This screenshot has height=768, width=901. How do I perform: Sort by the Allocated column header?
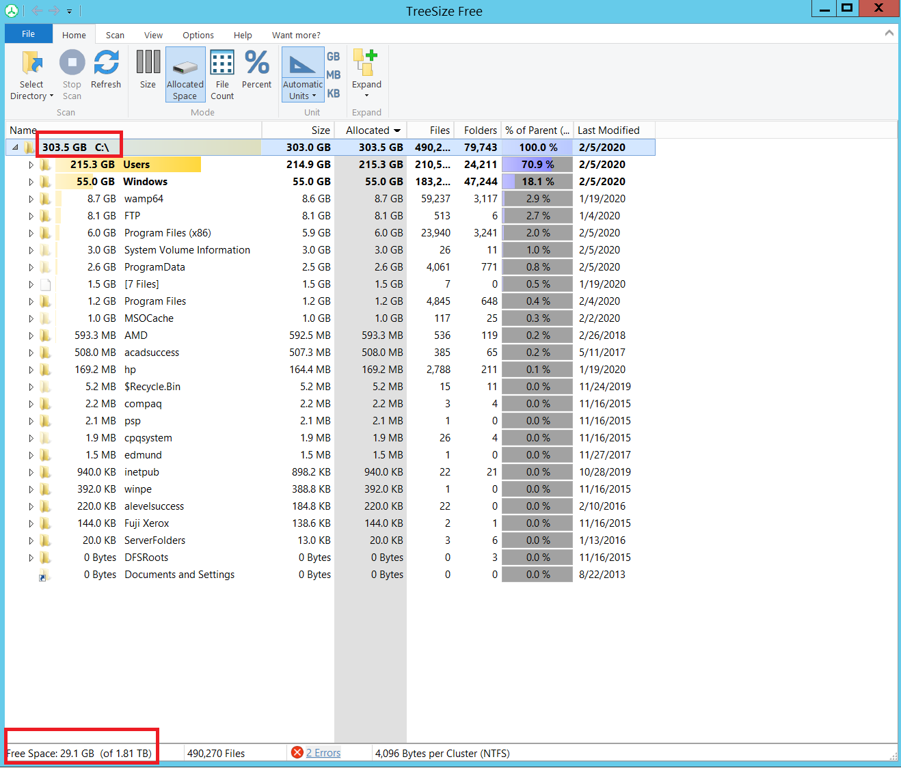coord(371,130)
